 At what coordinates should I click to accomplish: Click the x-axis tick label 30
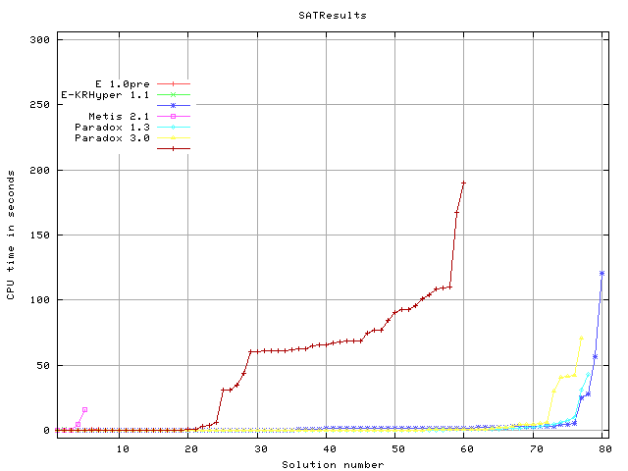[x=261, y=449]
